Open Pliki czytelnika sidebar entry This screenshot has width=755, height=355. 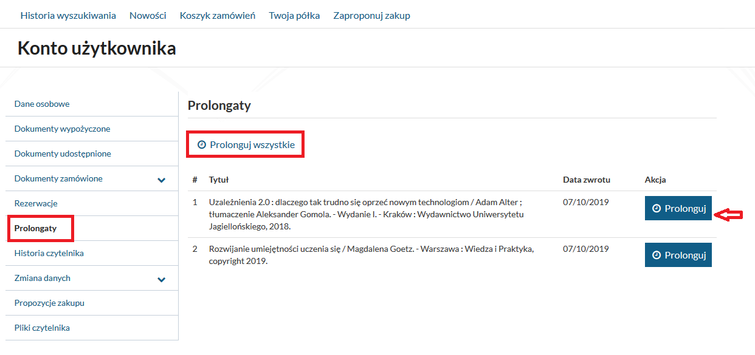(x=92, y=328)
